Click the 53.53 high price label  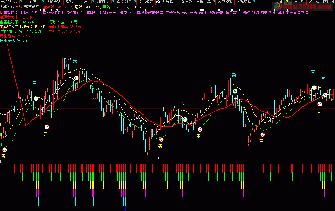pos(72,59)
